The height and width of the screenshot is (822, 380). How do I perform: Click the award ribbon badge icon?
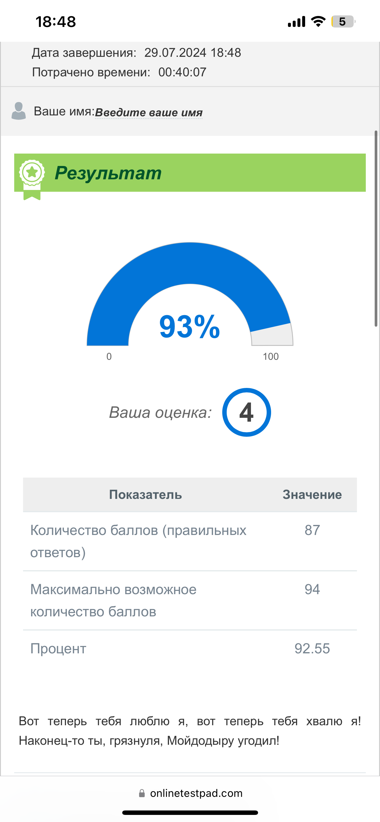click(x=32, y=180)
